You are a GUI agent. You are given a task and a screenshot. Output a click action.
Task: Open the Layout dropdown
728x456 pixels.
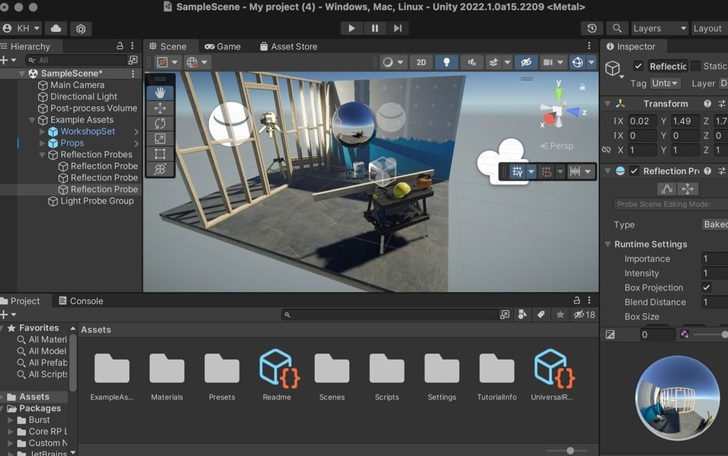[707, 28]
